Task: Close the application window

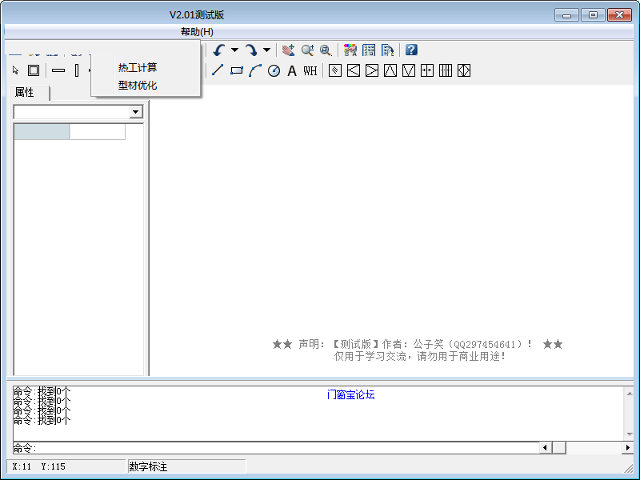Action: [619, 15]
